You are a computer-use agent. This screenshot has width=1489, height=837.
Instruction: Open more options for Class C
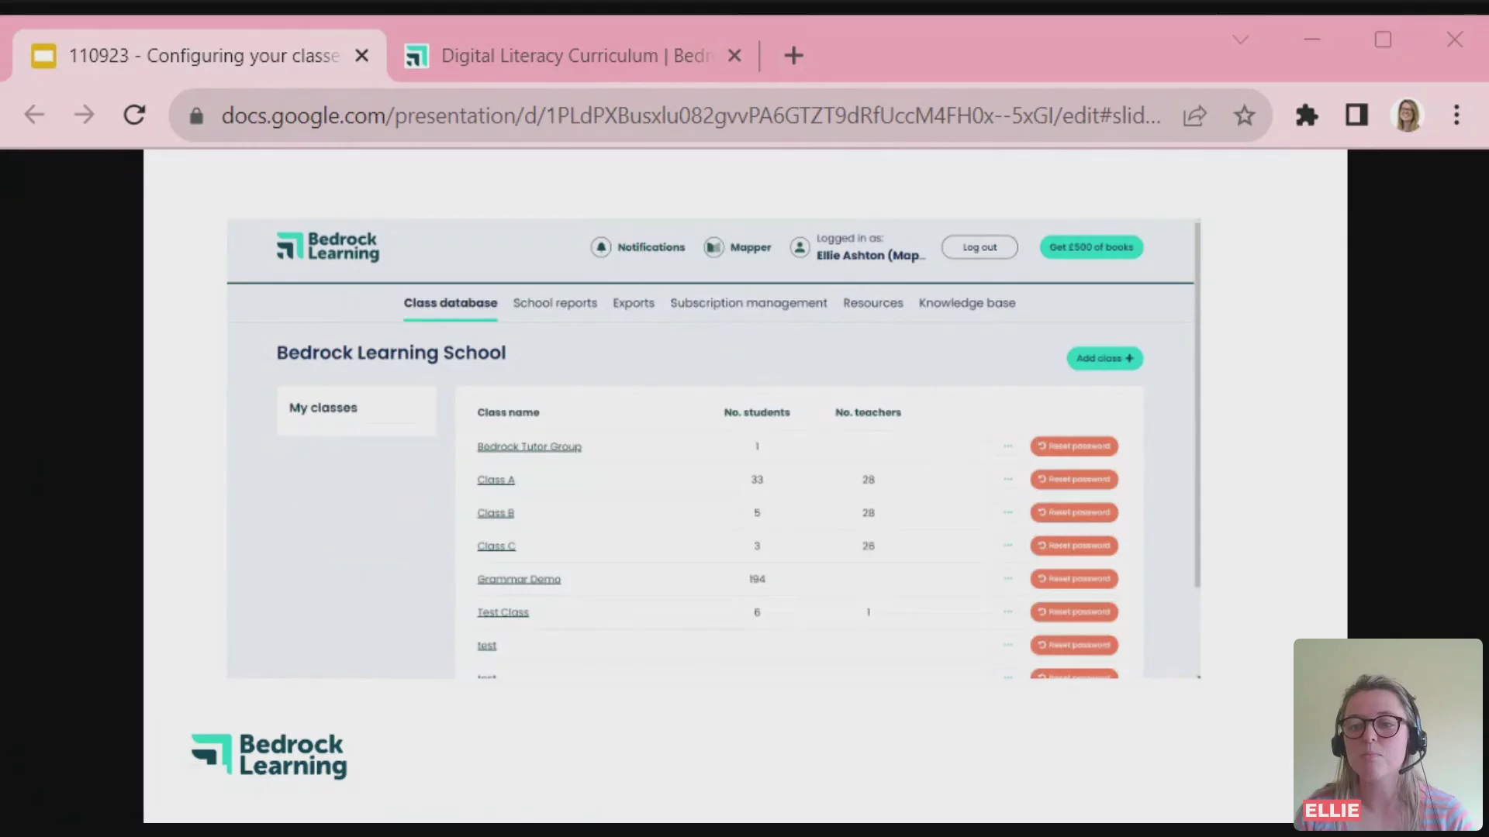tap(1007, 546)
